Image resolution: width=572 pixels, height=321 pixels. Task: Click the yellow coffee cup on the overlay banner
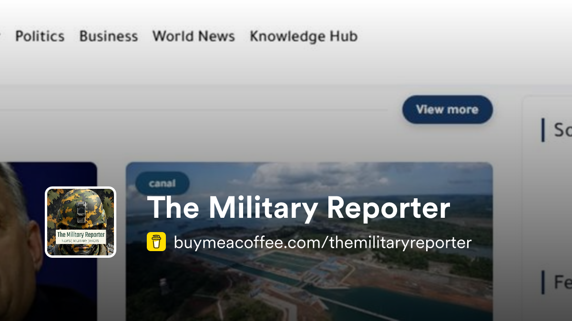coord(156,243)
